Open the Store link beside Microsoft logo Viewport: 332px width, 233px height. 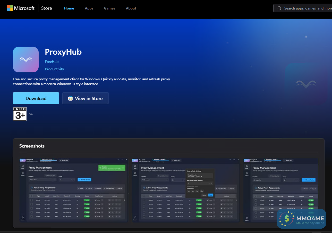pos(47,8)
